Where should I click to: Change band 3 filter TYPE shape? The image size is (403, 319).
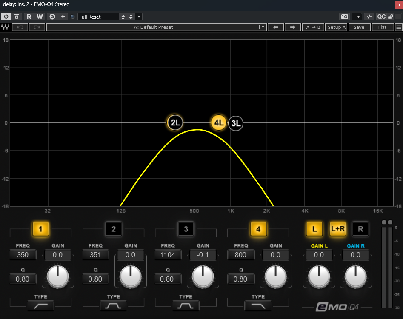186,306
